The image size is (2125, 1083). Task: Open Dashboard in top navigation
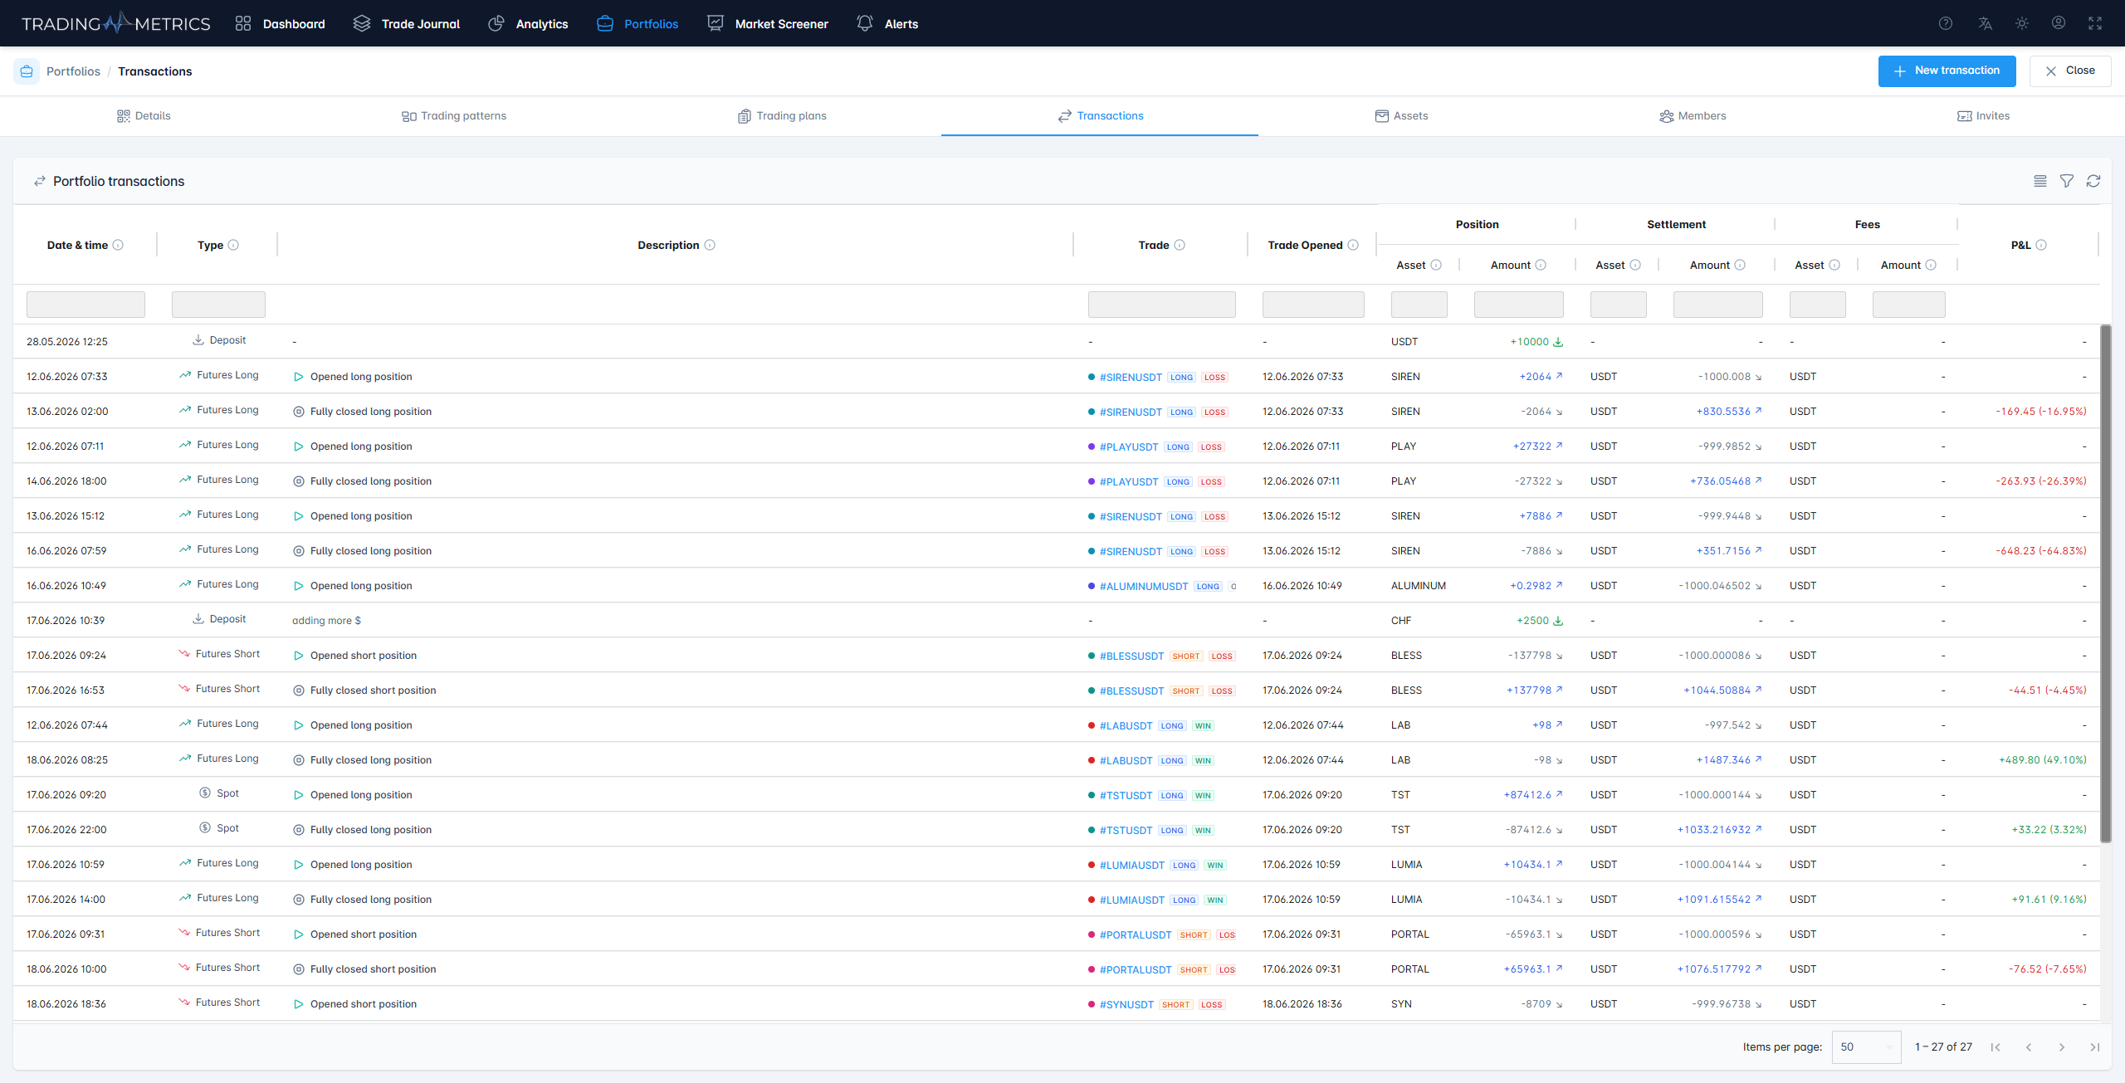point(280,23)
